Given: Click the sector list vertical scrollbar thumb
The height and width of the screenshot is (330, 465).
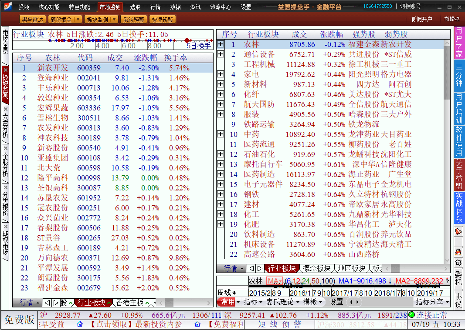Looking at the screenshot, I should [447, 73].
